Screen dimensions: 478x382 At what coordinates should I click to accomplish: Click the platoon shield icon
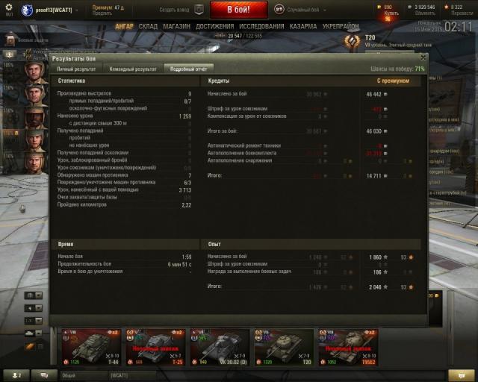tap(199, 10)
